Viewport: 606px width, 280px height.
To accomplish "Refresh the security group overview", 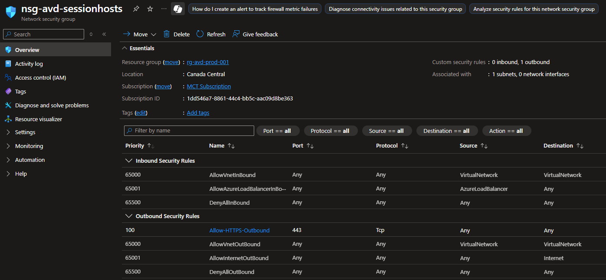I will coord(211,34).
